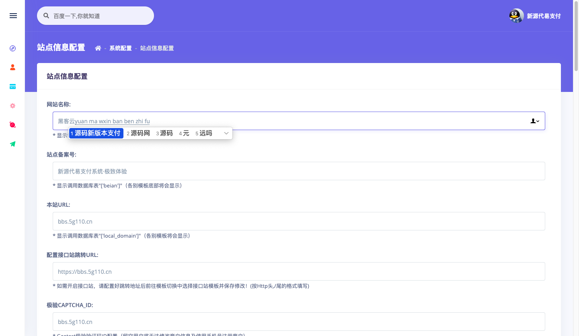The width and height of the screenshot is (579, 336).
Task: Open the 新源代易支付 user menu
Action: [544, 16]
